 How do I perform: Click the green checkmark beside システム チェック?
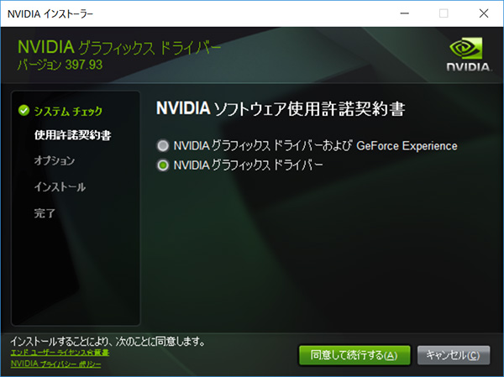pos(24,110)
